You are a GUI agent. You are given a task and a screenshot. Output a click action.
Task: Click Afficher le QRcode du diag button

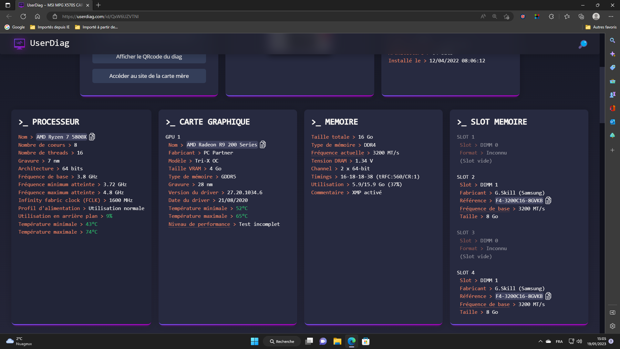[x=149, y=57]
